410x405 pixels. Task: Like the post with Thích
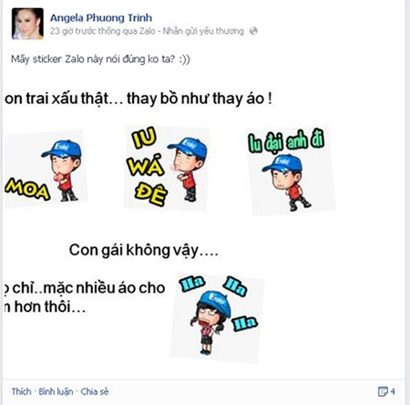pyautogui.click(x=21, y=391)
